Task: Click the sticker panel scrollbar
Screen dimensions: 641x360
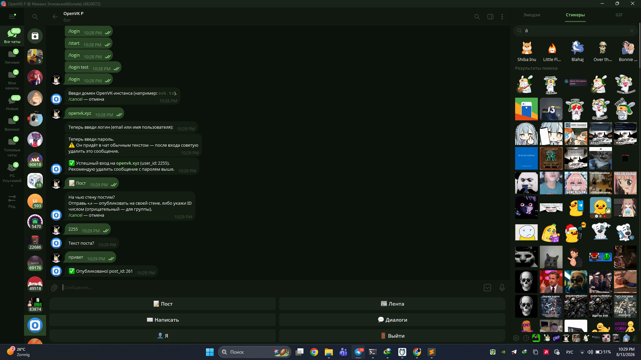Action: tap(640, 45)
